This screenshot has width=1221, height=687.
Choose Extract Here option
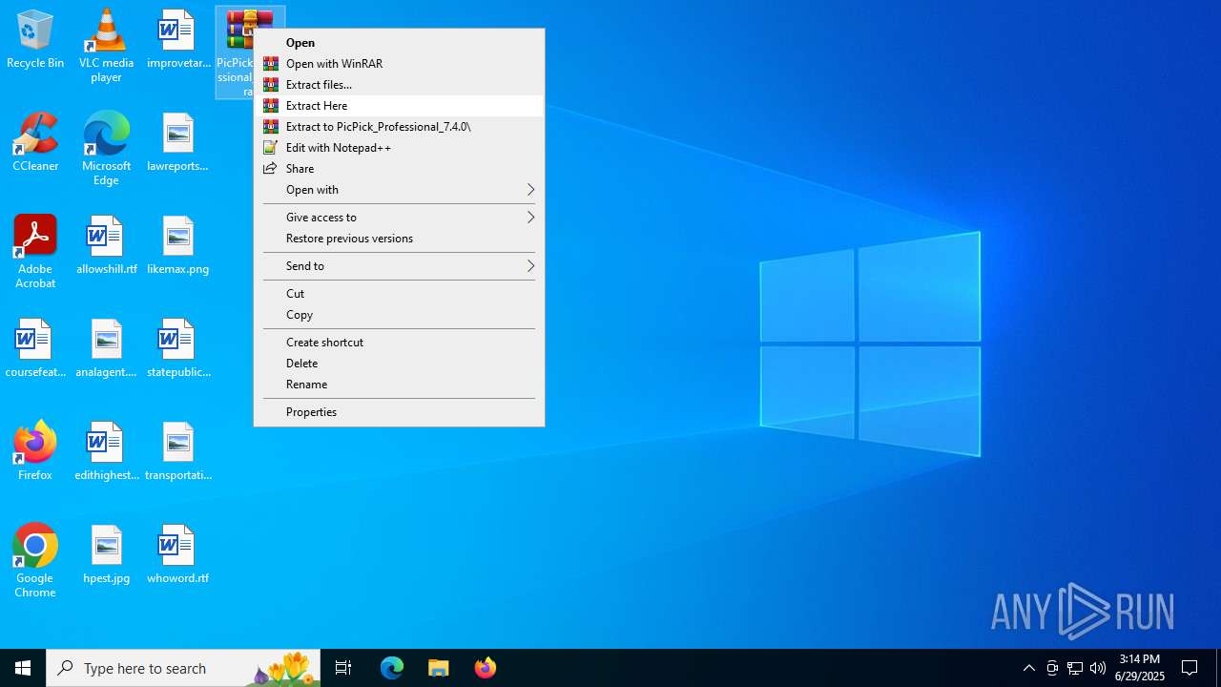click(399, 106)
